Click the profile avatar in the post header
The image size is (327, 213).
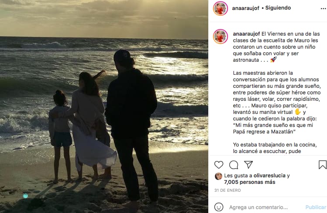pyautogui.click(x=220, y=8)
